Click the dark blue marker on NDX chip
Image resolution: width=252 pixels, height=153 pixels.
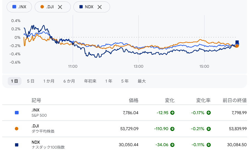point(81,7)
